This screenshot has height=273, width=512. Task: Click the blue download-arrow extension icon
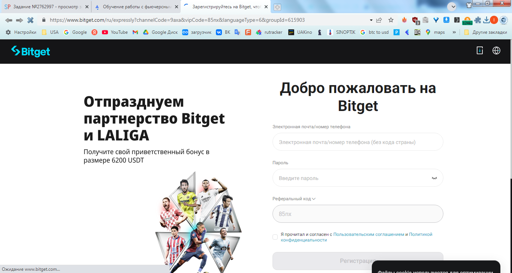click(446, 20)
